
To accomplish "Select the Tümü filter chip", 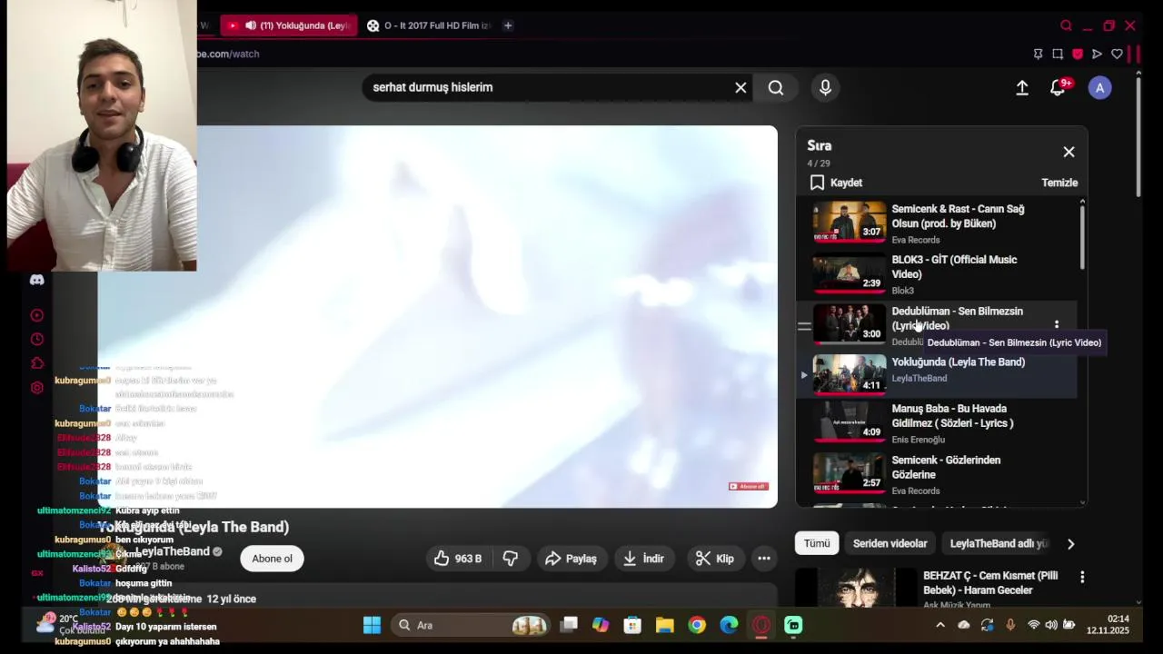I will (x=817, y=543).
